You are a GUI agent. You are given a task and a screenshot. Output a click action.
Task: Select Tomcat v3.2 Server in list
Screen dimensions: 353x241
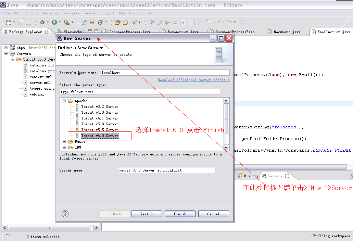100,107
